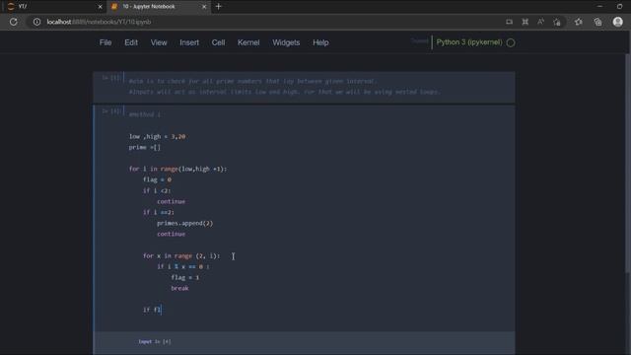Click the 'if i ==2:' line
This screenshot has width=631, height=355.
click(159, 213)
